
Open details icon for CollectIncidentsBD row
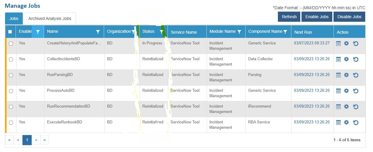click(x=338, y=59)
